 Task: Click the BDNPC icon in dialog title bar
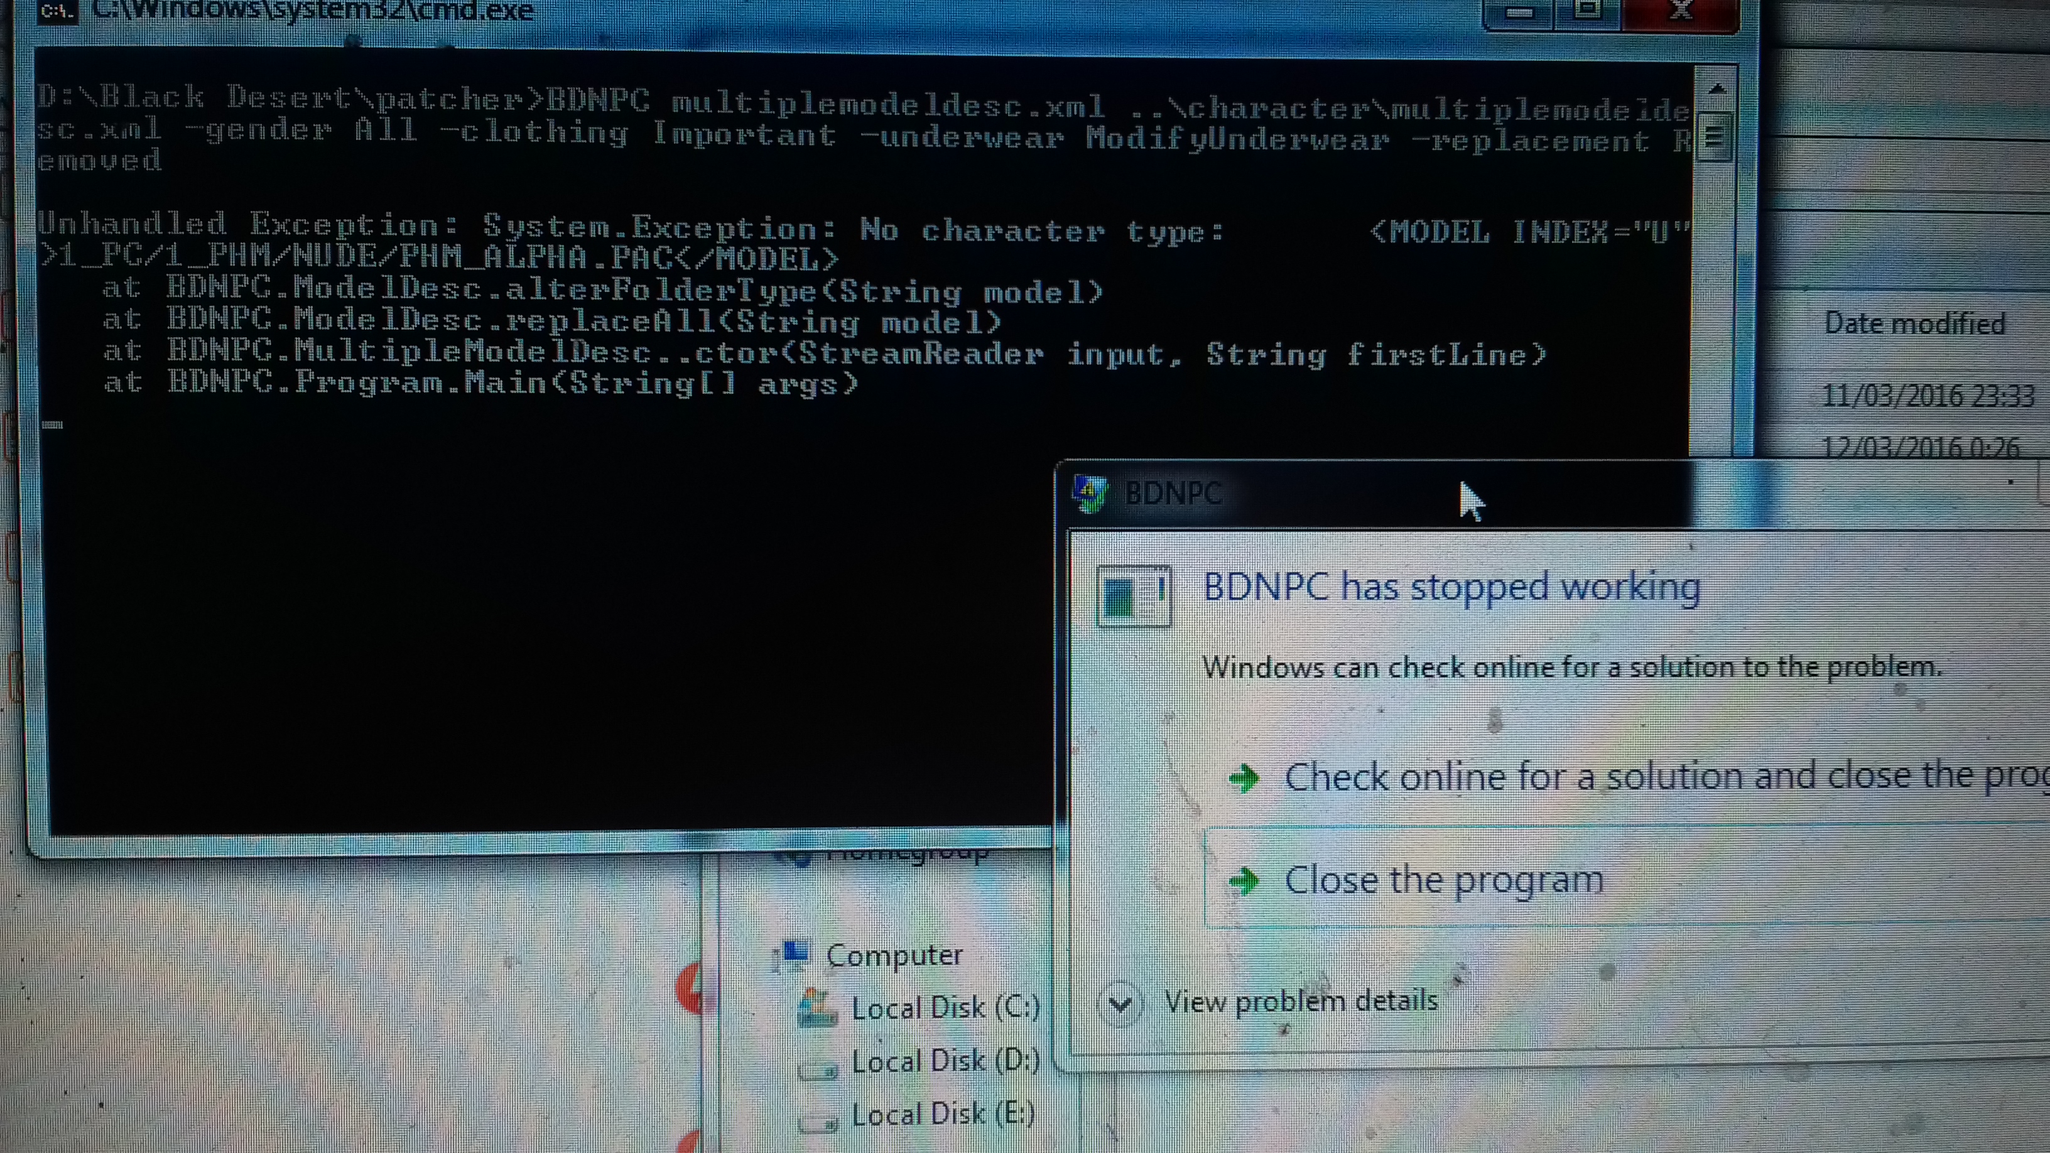pos(1090,494)
